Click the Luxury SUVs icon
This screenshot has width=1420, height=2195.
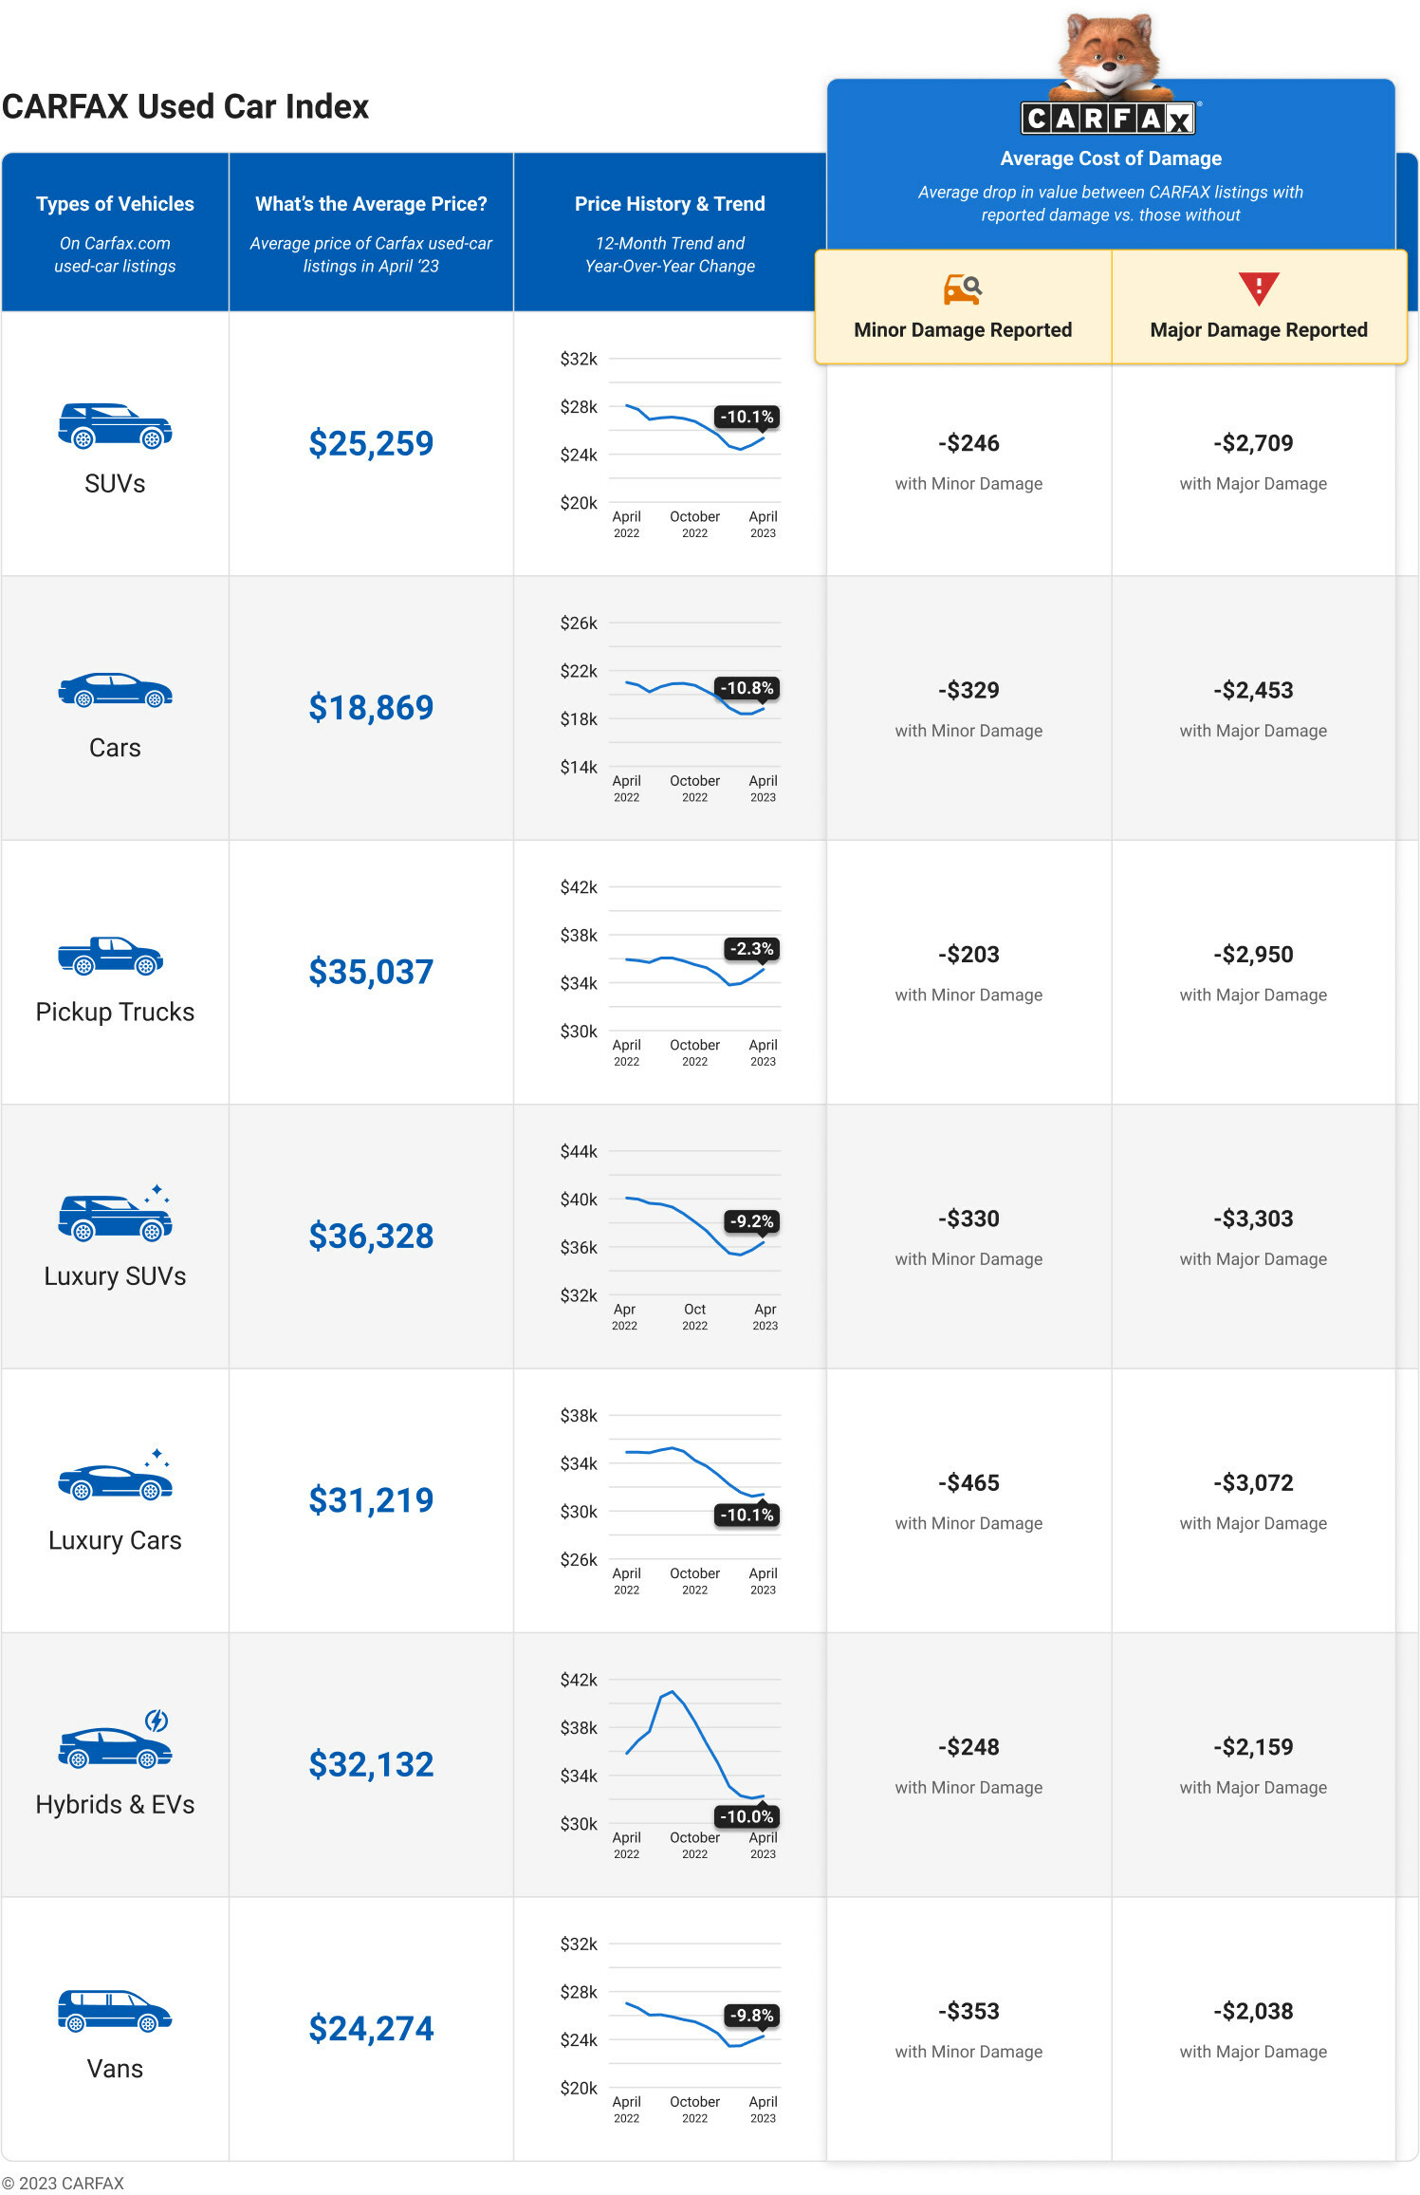tap(115, 1216)
